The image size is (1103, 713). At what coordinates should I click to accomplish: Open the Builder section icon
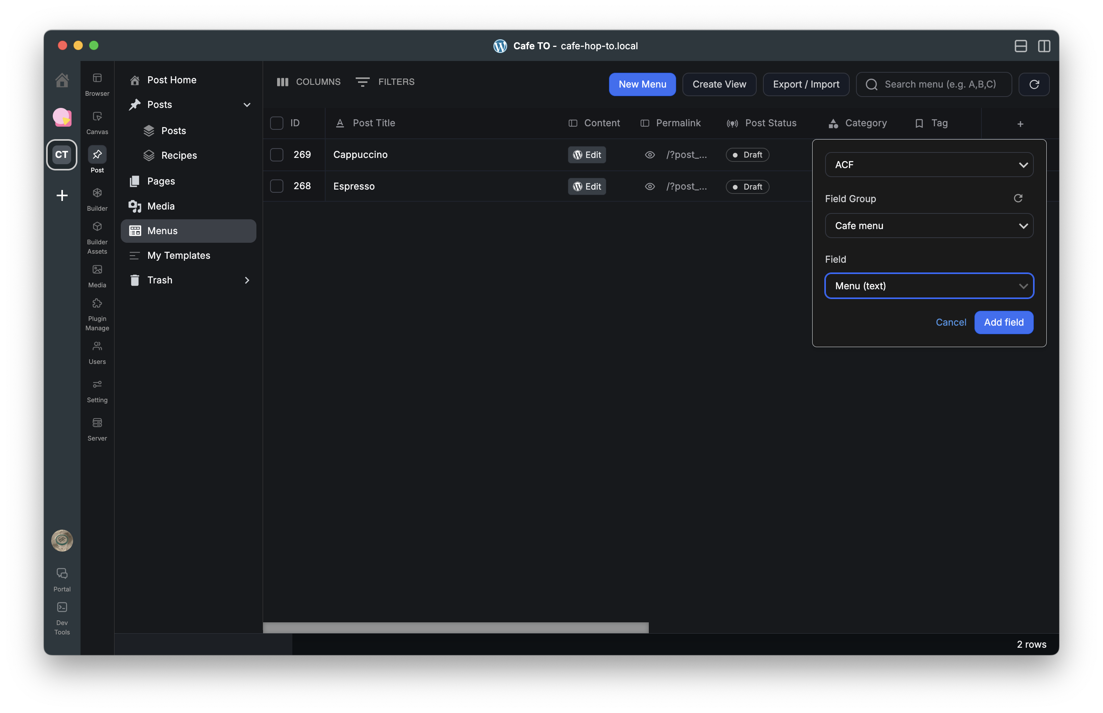coord(97,193)
